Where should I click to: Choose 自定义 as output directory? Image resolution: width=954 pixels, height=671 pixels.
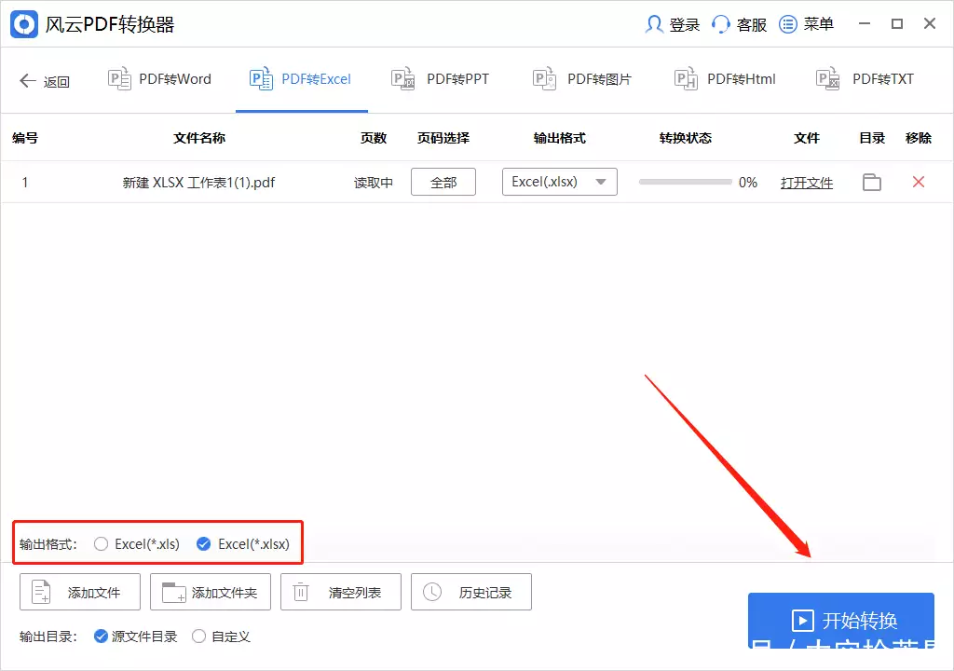tap(198, 637)
